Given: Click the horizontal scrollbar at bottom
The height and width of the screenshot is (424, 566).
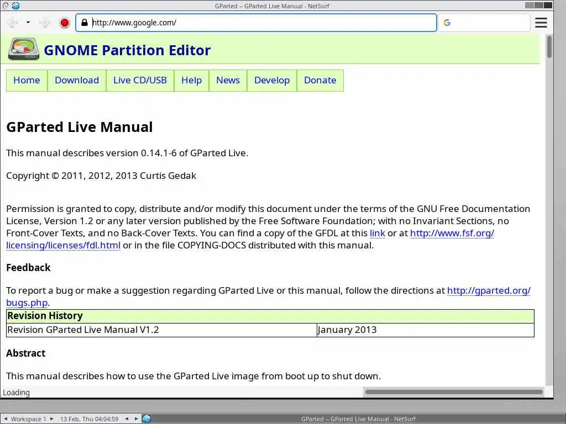Looking at the screenshot, I should (454, 392).
